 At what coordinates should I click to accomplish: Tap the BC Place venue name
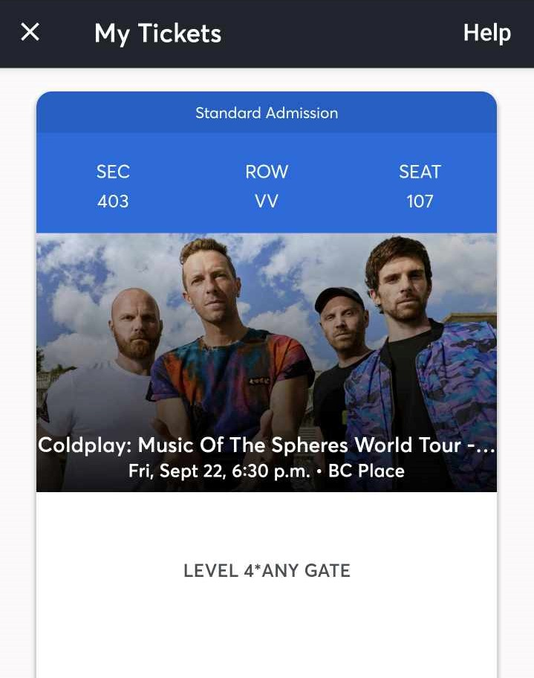pyautogui.click(x=366, y=471)
